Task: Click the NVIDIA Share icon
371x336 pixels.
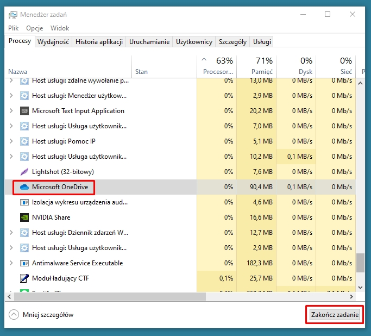Action: click(x=24, y=217)
